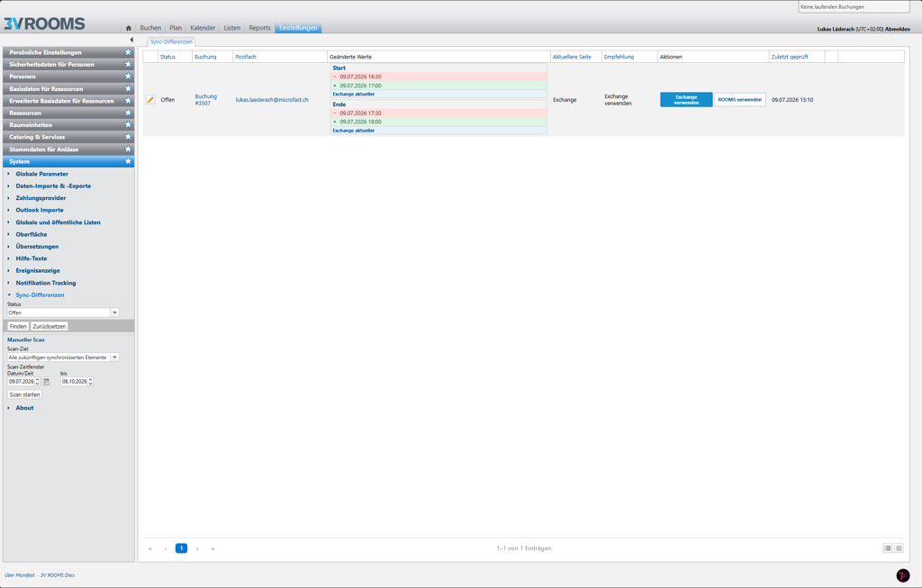This screenshot has height=588, width=922.
Task: Expand Zahlungsprovider item
Action: [x=8, y=198]
